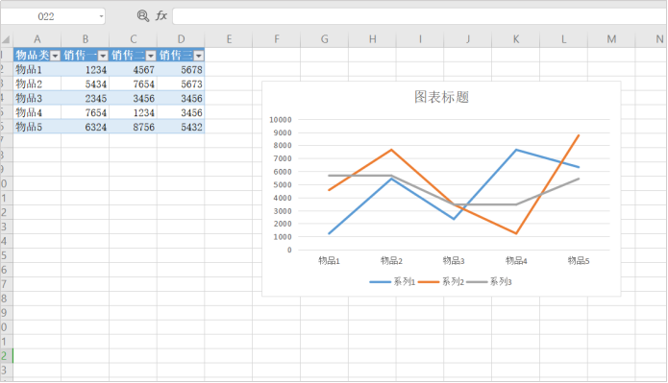
Task: Click the 10000 value axis label
Action: 281,120
